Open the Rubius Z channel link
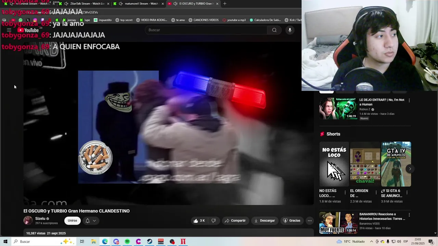The height and width of the screenshot is (246, 438). [x=365, y=109]
